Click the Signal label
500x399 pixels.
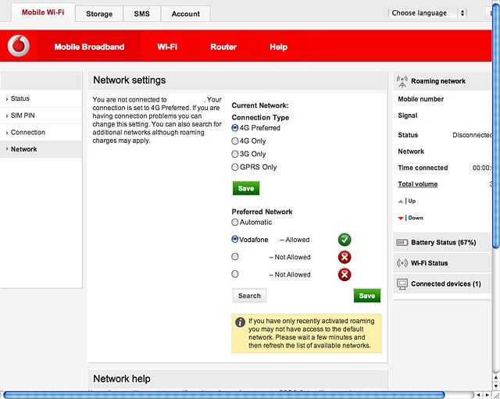point(408,116)
